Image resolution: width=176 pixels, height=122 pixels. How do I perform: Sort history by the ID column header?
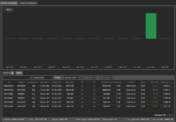click(x=9, y=82)
